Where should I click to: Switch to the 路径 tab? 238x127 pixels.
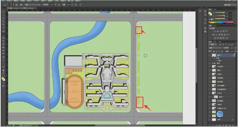[219, 42]
